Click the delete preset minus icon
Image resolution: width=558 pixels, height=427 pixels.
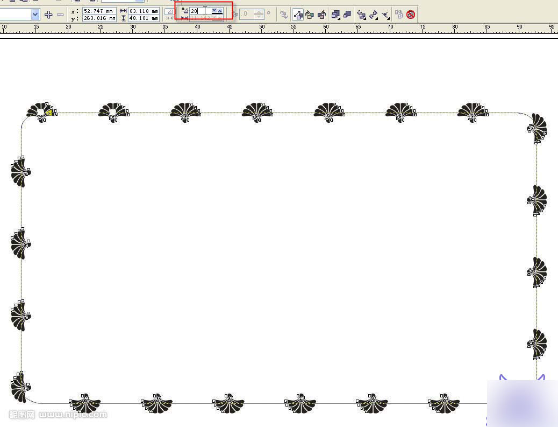[x=60, y=15]
